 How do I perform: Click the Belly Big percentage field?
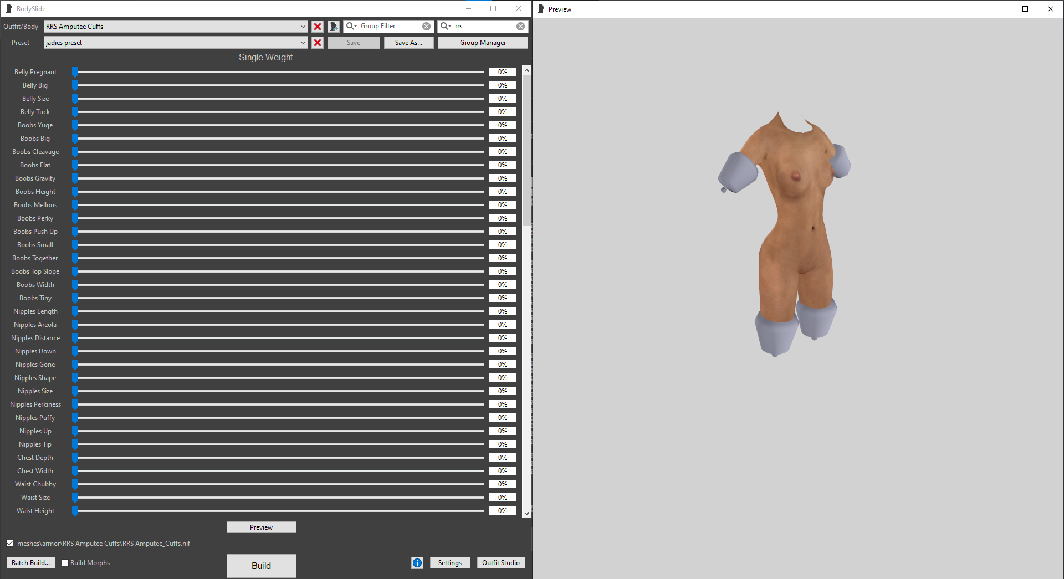503,85
